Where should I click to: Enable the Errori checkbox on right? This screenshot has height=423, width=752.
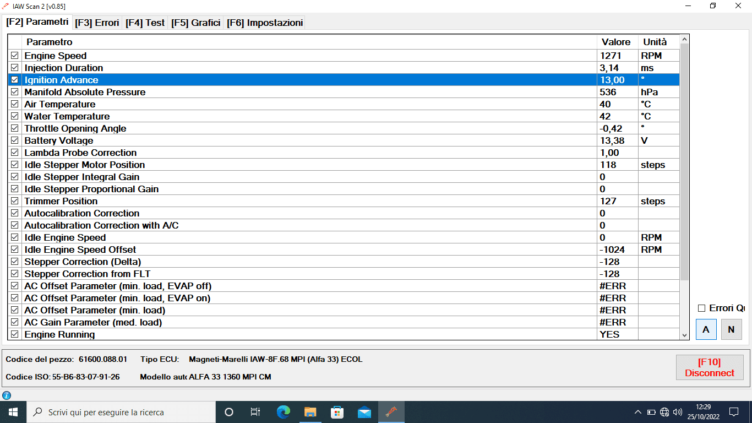[x=701, y=308]
